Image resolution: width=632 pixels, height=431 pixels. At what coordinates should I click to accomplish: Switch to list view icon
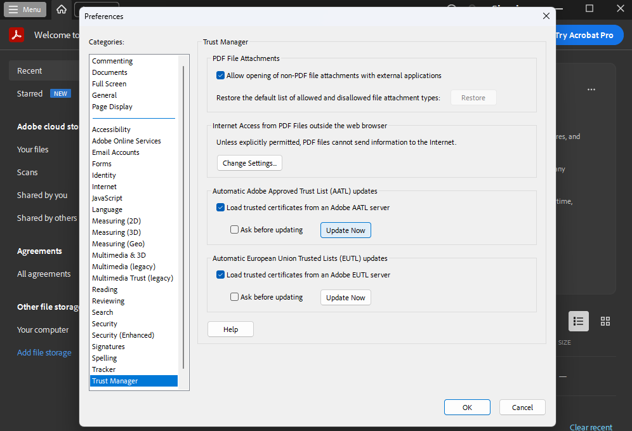578,321
